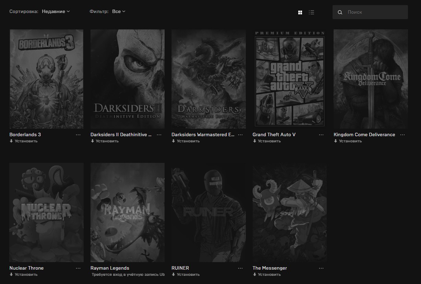Open the Grand Theft Auto V cover

(290, 79)
